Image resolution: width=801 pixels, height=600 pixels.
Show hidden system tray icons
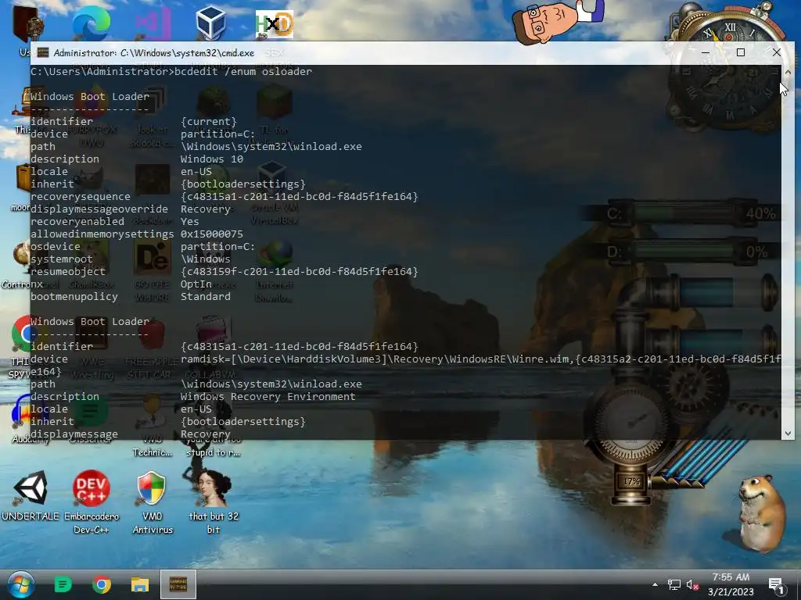point(655,584)
